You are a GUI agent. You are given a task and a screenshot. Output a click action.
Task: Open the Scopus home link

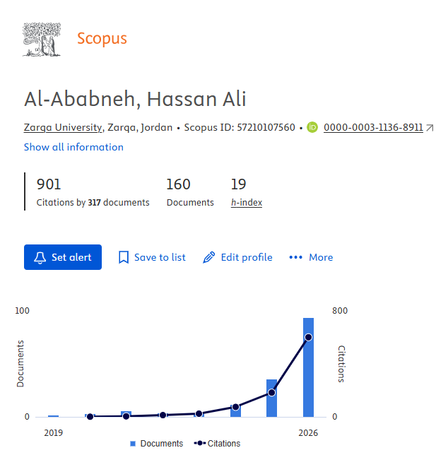coord(102,38)
